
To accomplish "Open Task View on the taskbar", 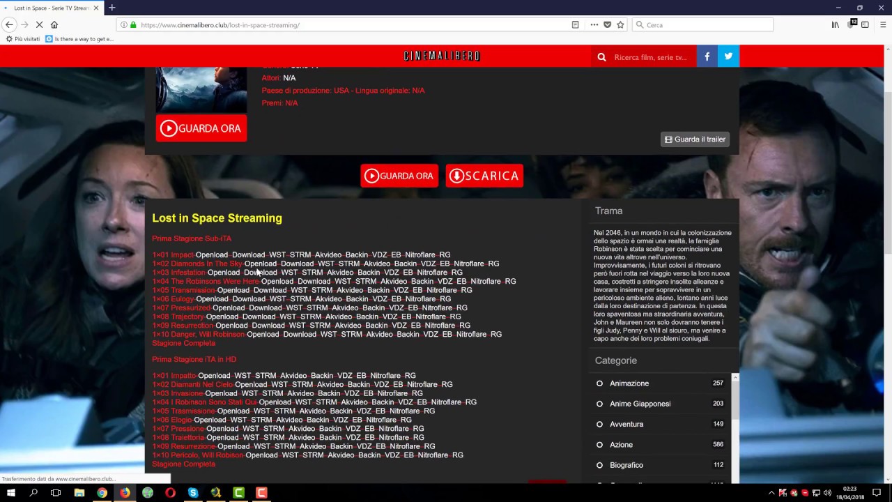I will (x=56, y=493).
